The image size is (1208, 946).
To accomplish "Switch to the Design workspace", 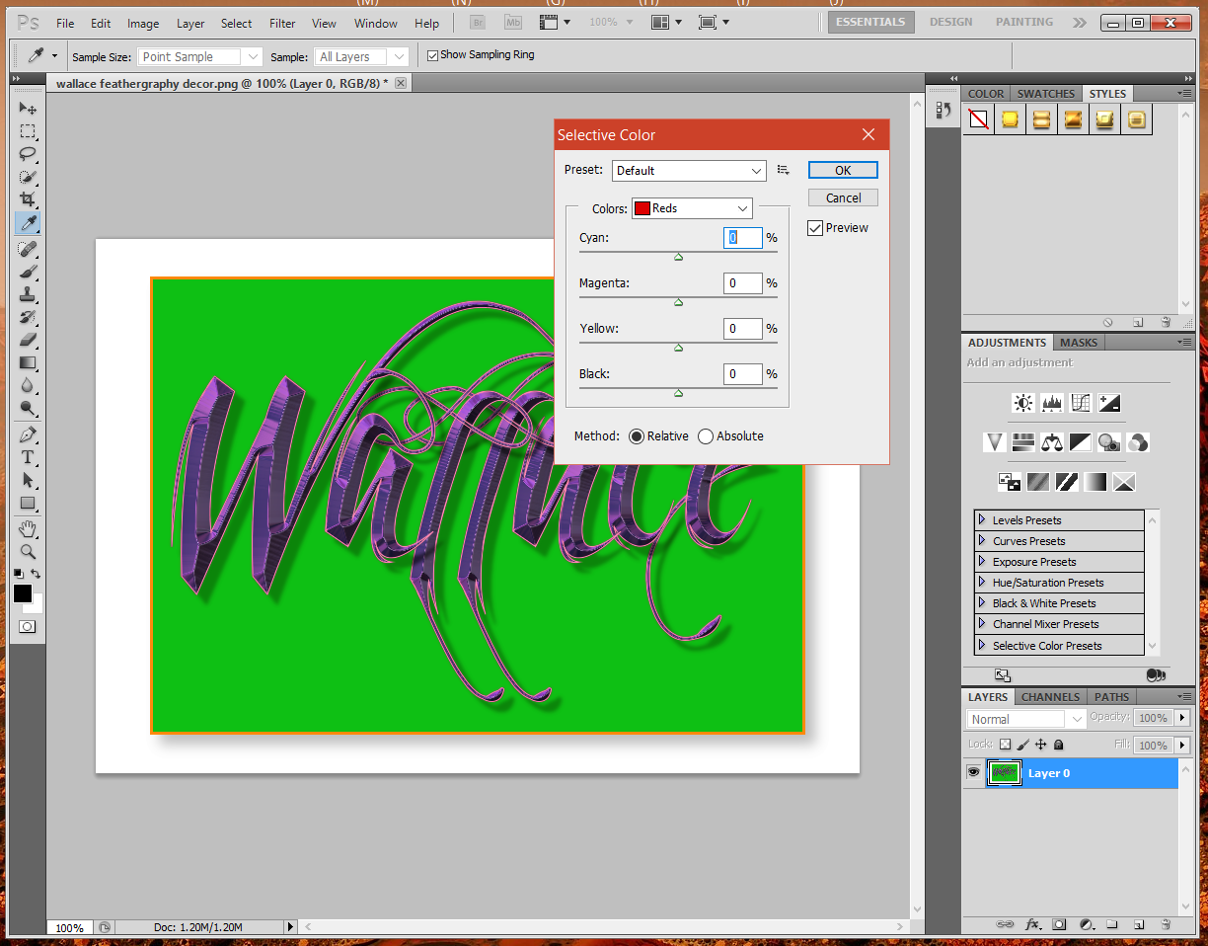I will tap(951, 22).
